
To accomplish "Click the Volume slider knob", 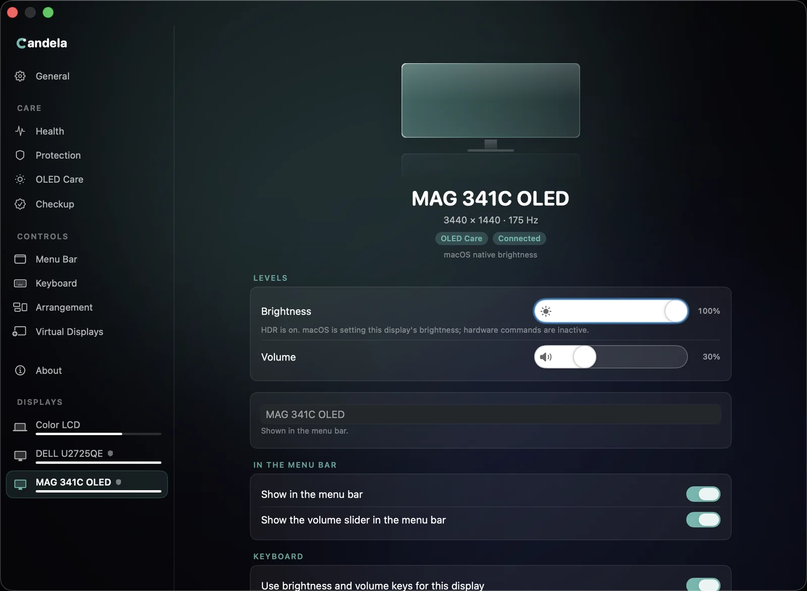I will [585, 357].
